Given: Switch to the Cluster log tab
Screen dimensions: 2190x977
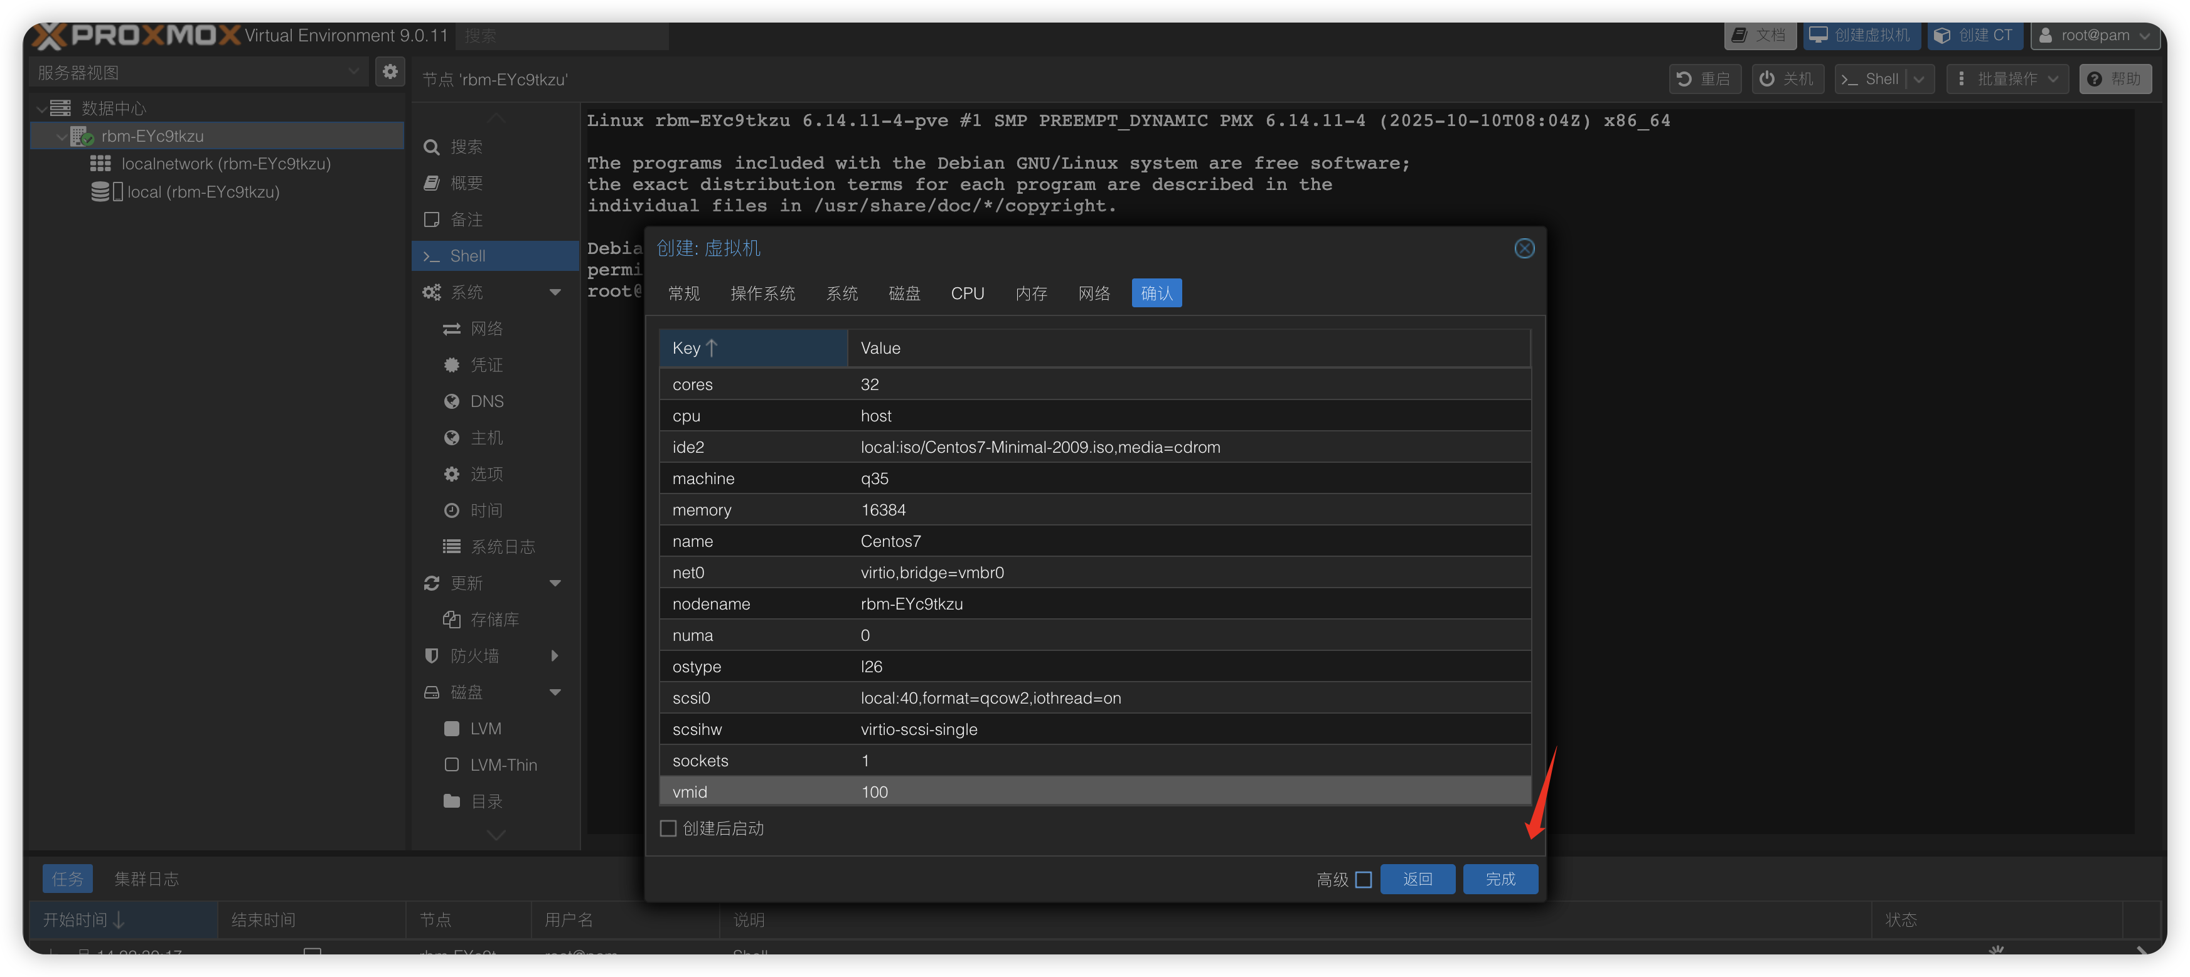Looking at the screenshot, I should [x=146, y=879].
